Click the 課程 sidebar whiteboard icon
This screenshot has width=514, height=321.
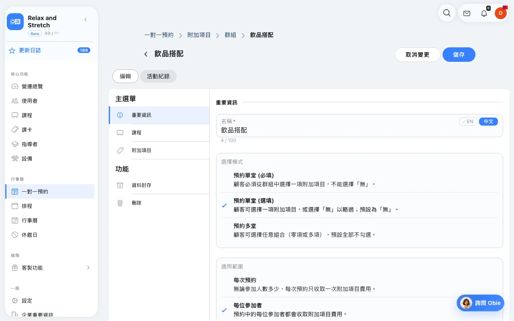(x=15, y=115)
